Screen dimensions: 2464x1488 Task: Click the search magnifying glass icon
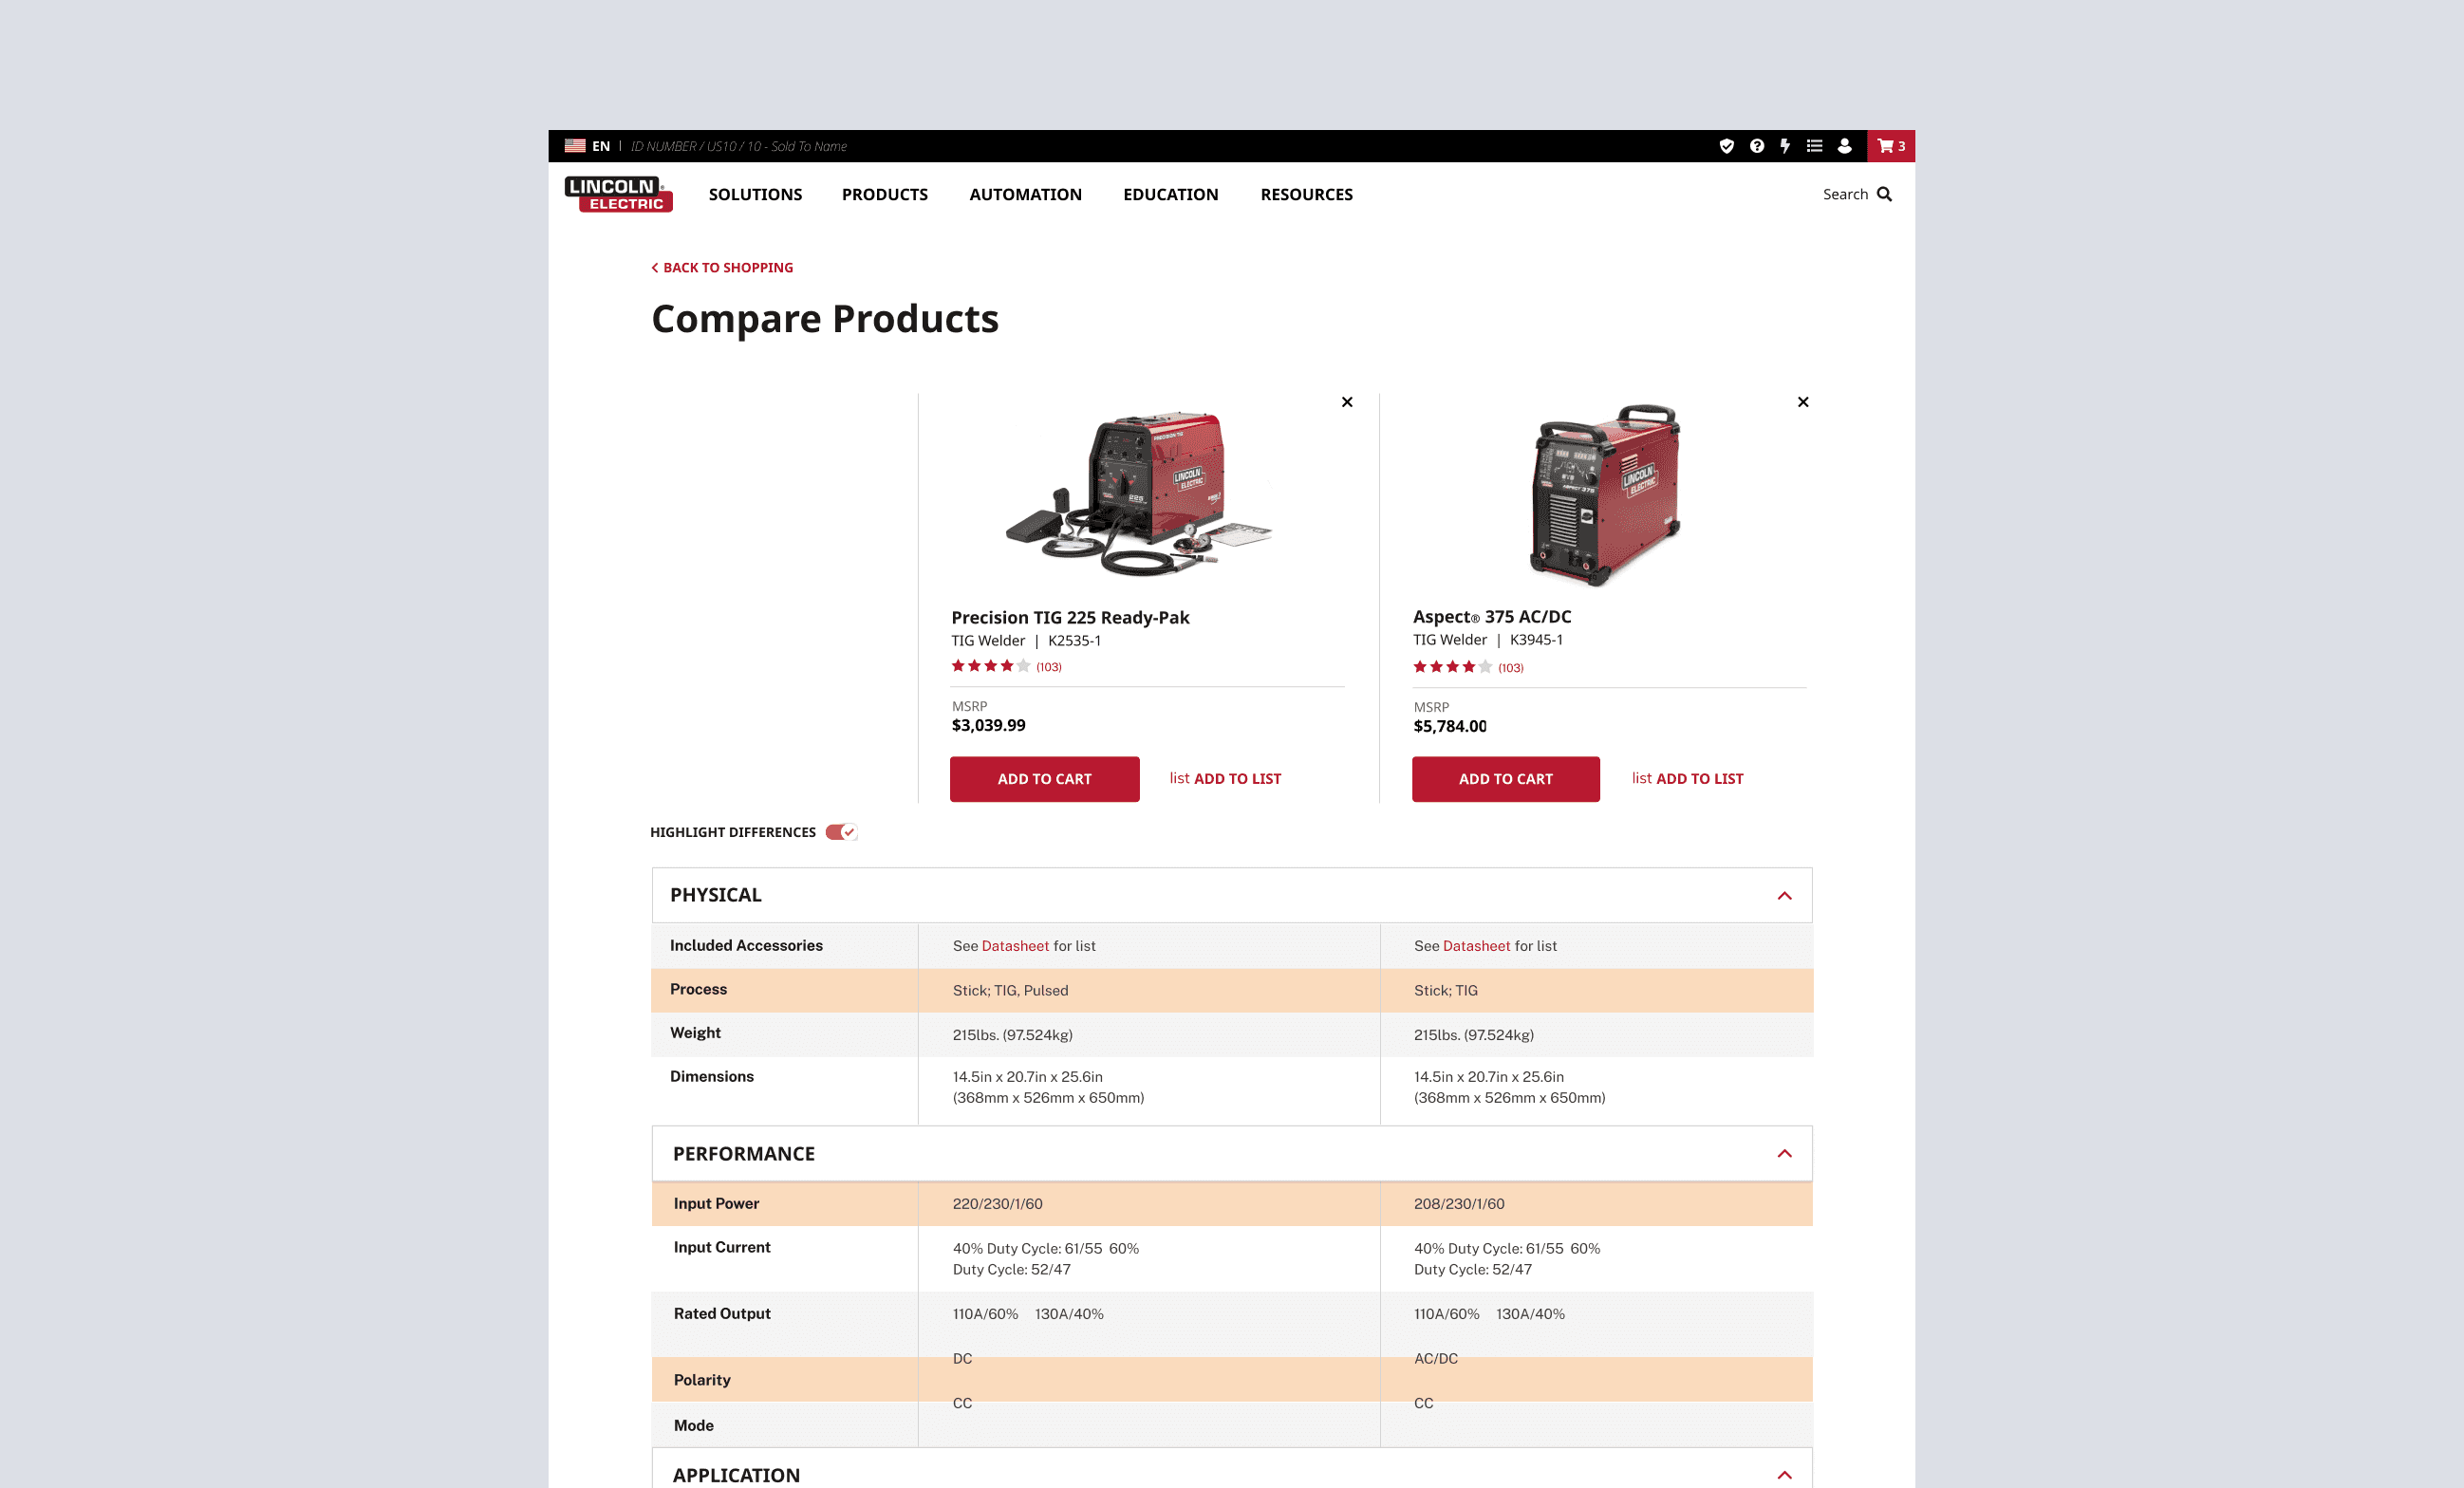tap(1884, 194)
